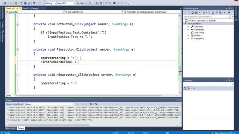Save the current file with Save icon
The image size is (239, 134).
25,3
